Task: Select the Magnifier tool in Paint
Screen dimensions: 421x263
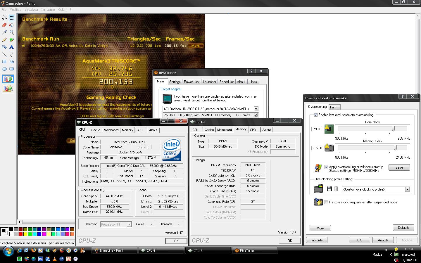Action: point(12,32)
